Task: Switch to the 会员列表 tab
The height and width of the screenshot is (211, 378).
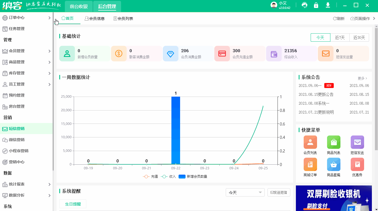Action: tap(123, 19)
